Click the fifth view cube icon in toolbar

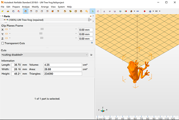click(x=47, y=11)
